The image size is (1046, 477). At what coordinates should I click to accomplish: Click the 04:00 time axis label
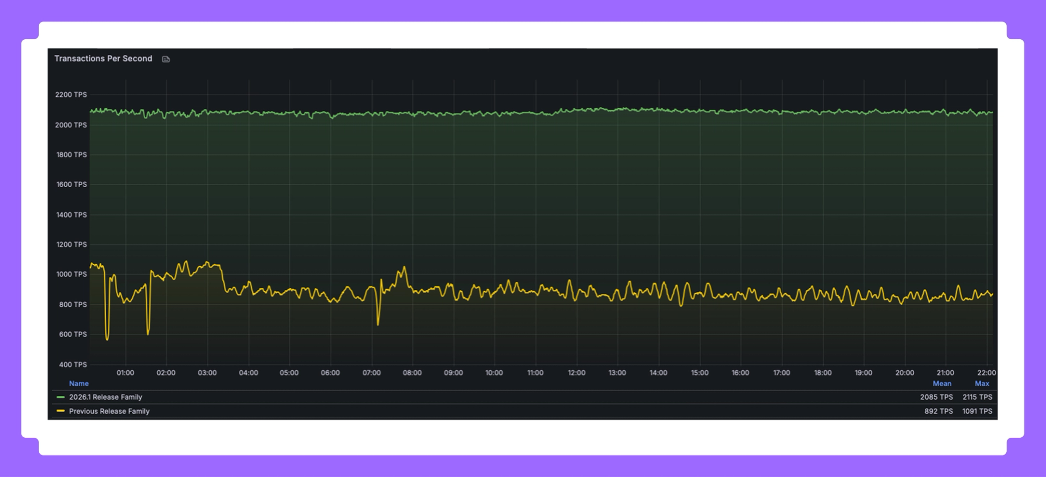click(x=248, y=373)
